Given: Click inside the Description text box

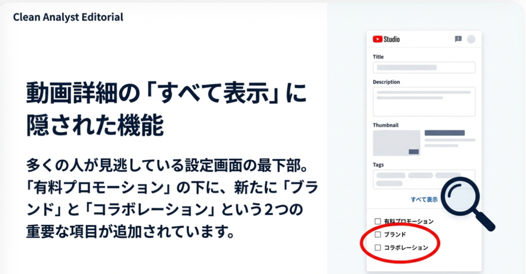Looking at the screenshot, I should click(x=424, y=101).
